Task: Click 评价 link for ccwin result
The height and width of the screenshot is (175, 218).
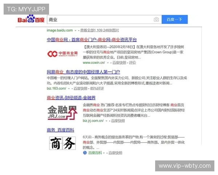Action: point(132,63)
